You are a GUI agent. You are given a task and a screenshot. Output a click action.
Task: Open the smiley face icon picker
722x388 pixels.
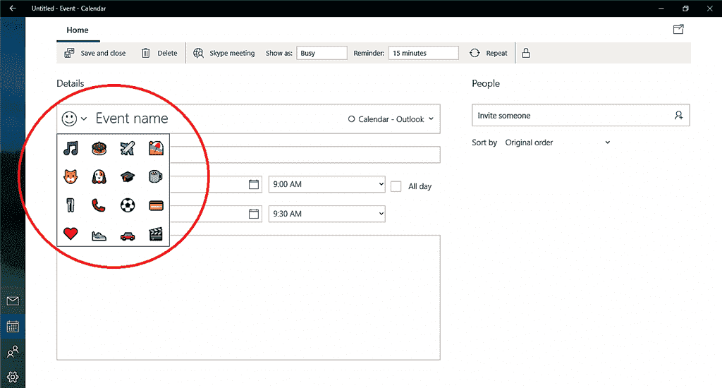point(73,119)
